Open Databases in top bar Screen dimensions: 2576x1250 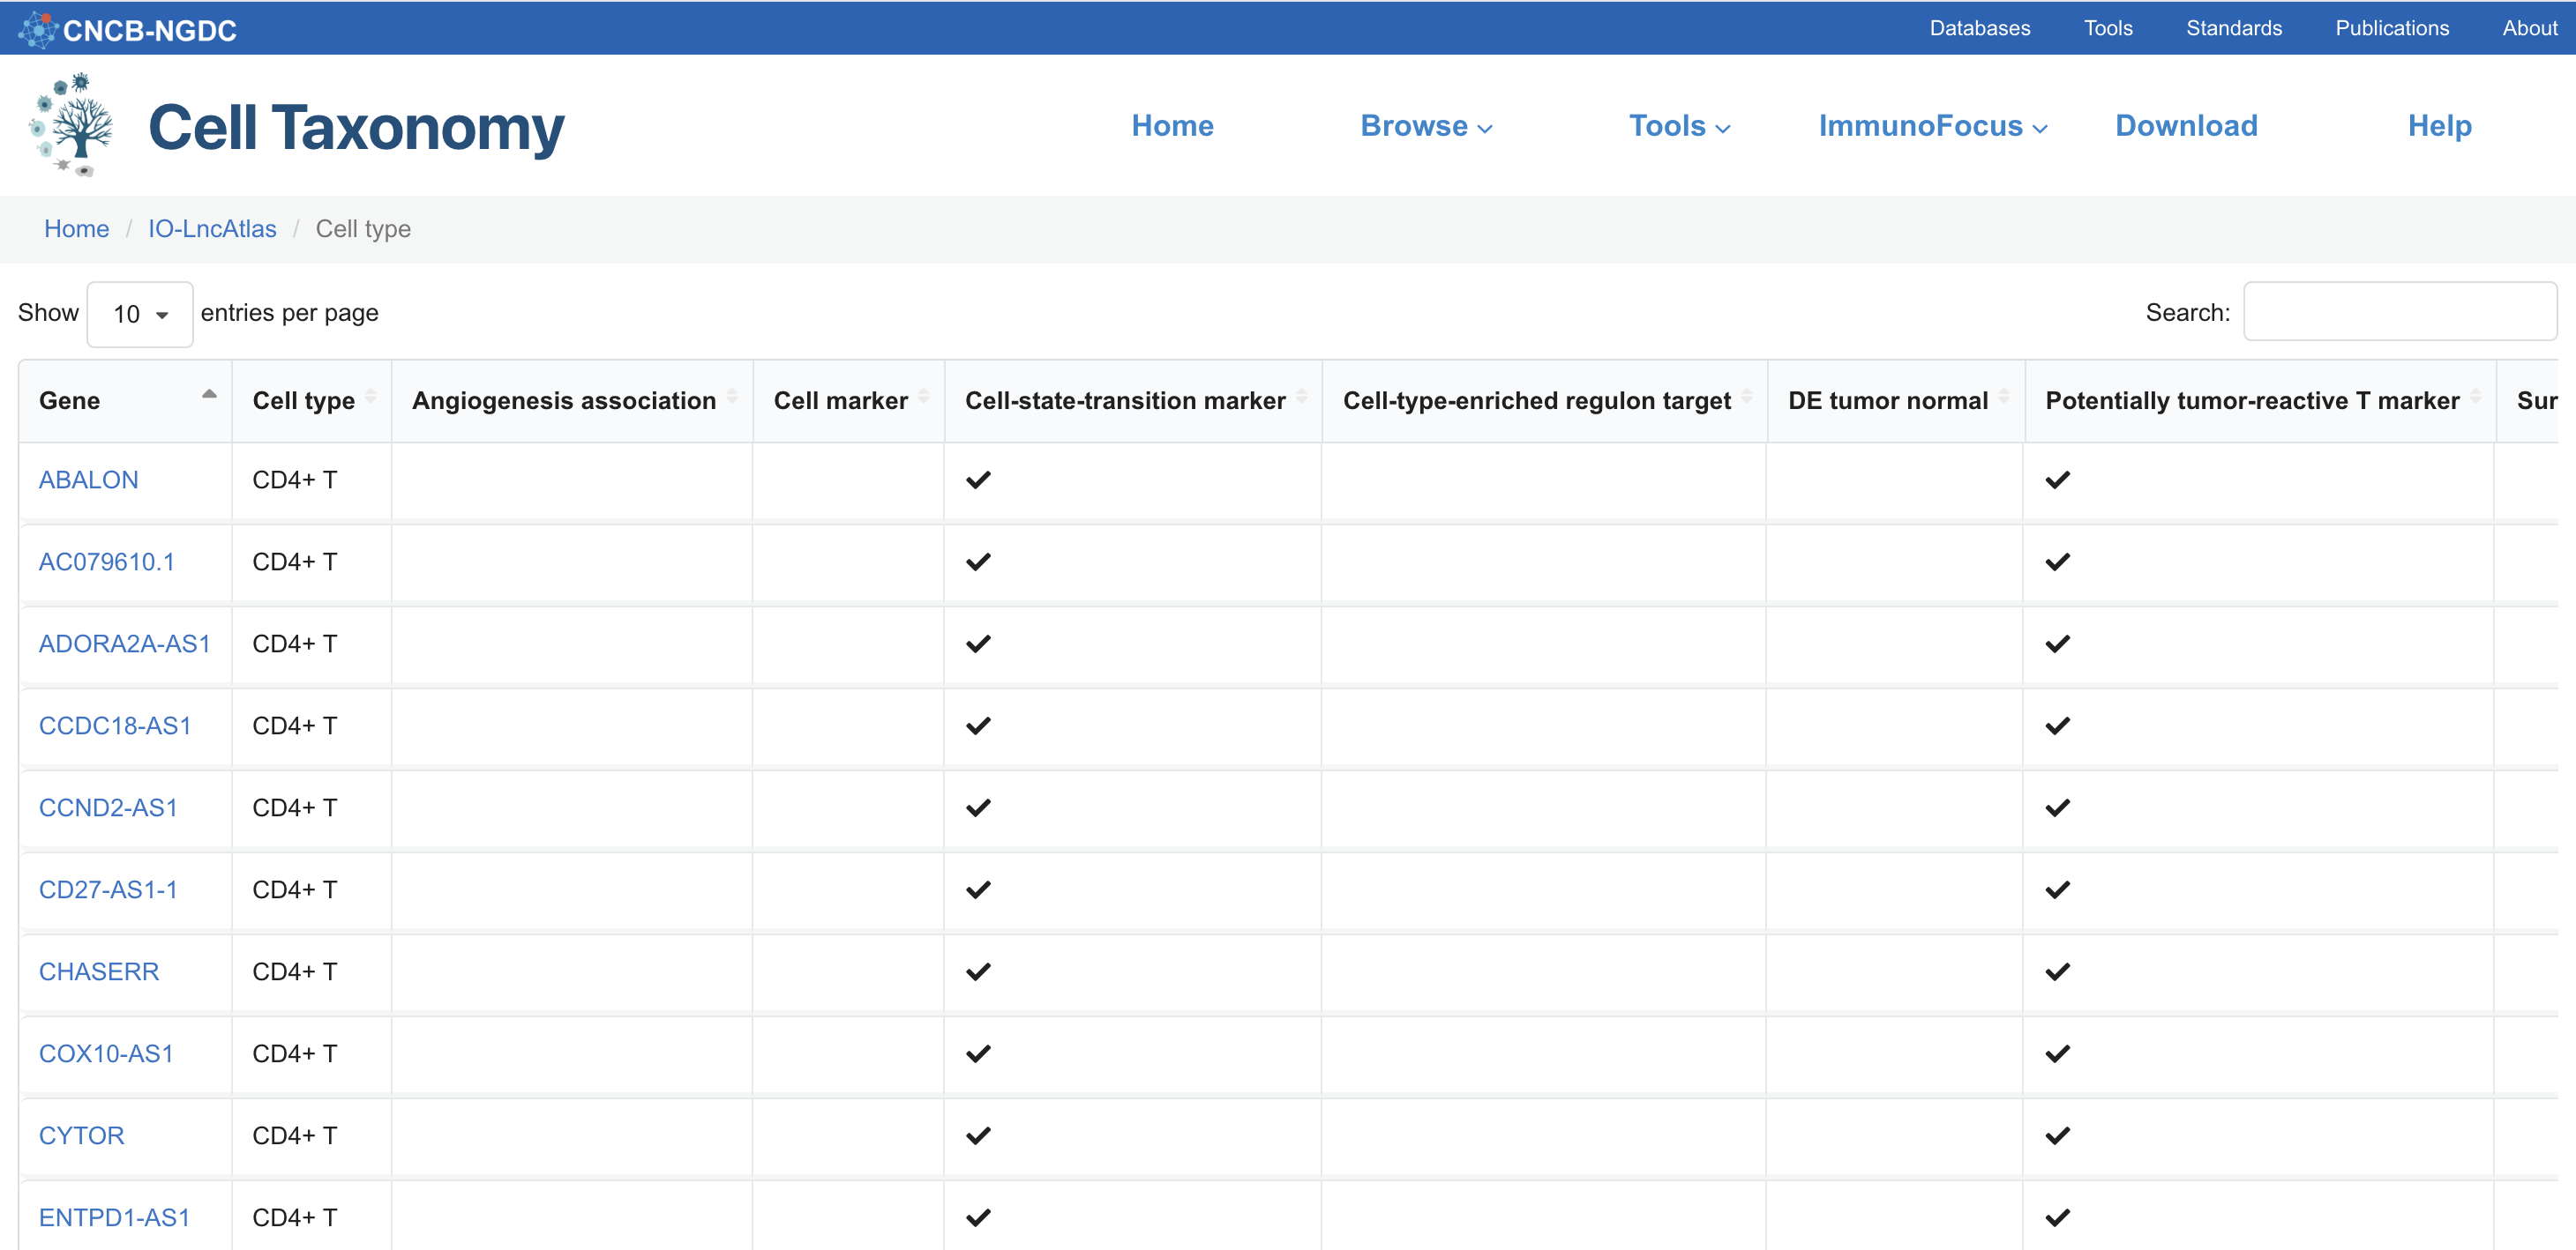[1979, 28]
